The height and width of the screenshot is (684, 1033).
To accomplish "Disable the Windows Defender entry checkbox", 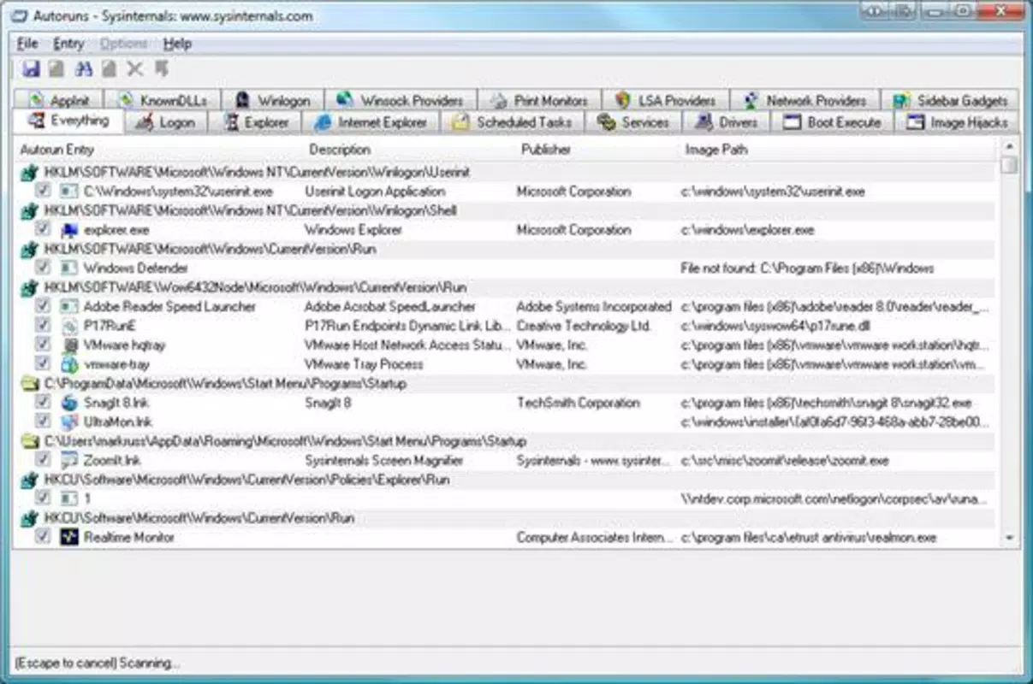I will coord(42,268).
